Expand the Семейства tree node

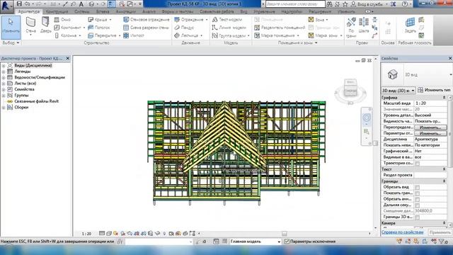4,89
